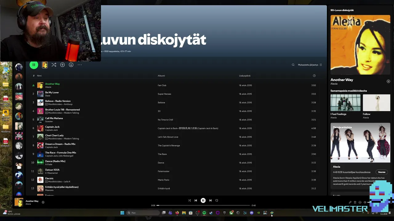Pause the playlist with the green button

coord(34,65)
